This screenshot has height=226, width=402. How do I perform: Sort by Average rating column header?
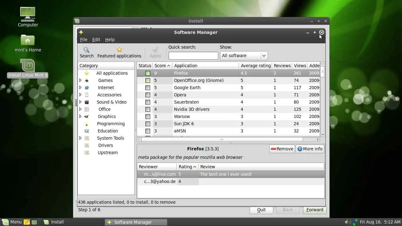point(256,66)
